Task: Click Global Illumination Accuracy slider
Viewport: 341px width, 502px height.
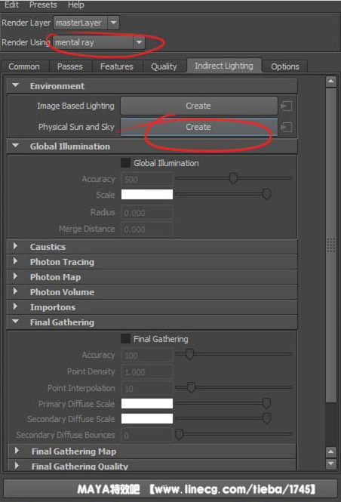Action: 234,178
